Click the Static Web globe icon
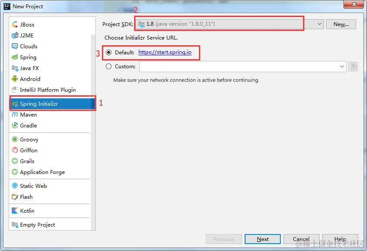Viewport: 367px width, 251px height. coord(15,186)
